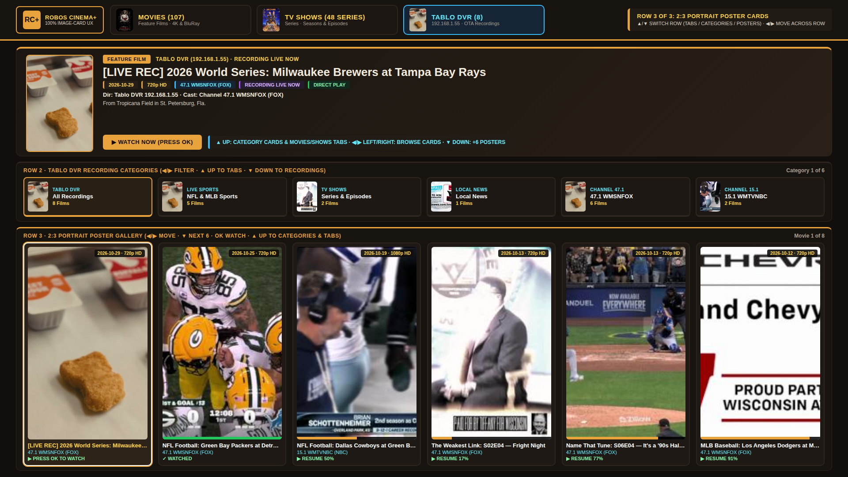Click the TV Shows category thumbnail image

(307, 197)
